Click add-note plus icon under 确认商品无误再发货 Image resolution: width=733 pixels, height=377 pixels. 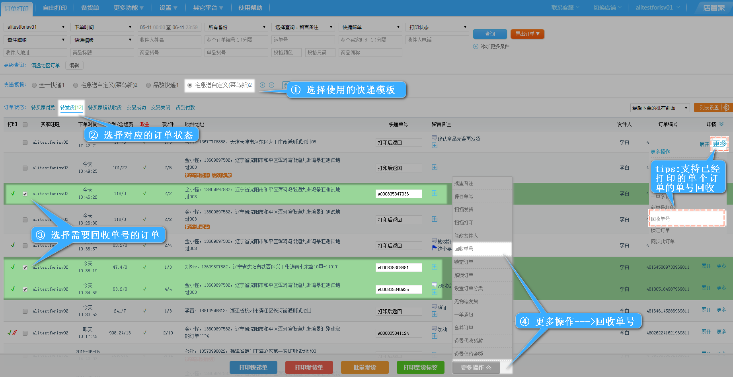click(435, 145)
